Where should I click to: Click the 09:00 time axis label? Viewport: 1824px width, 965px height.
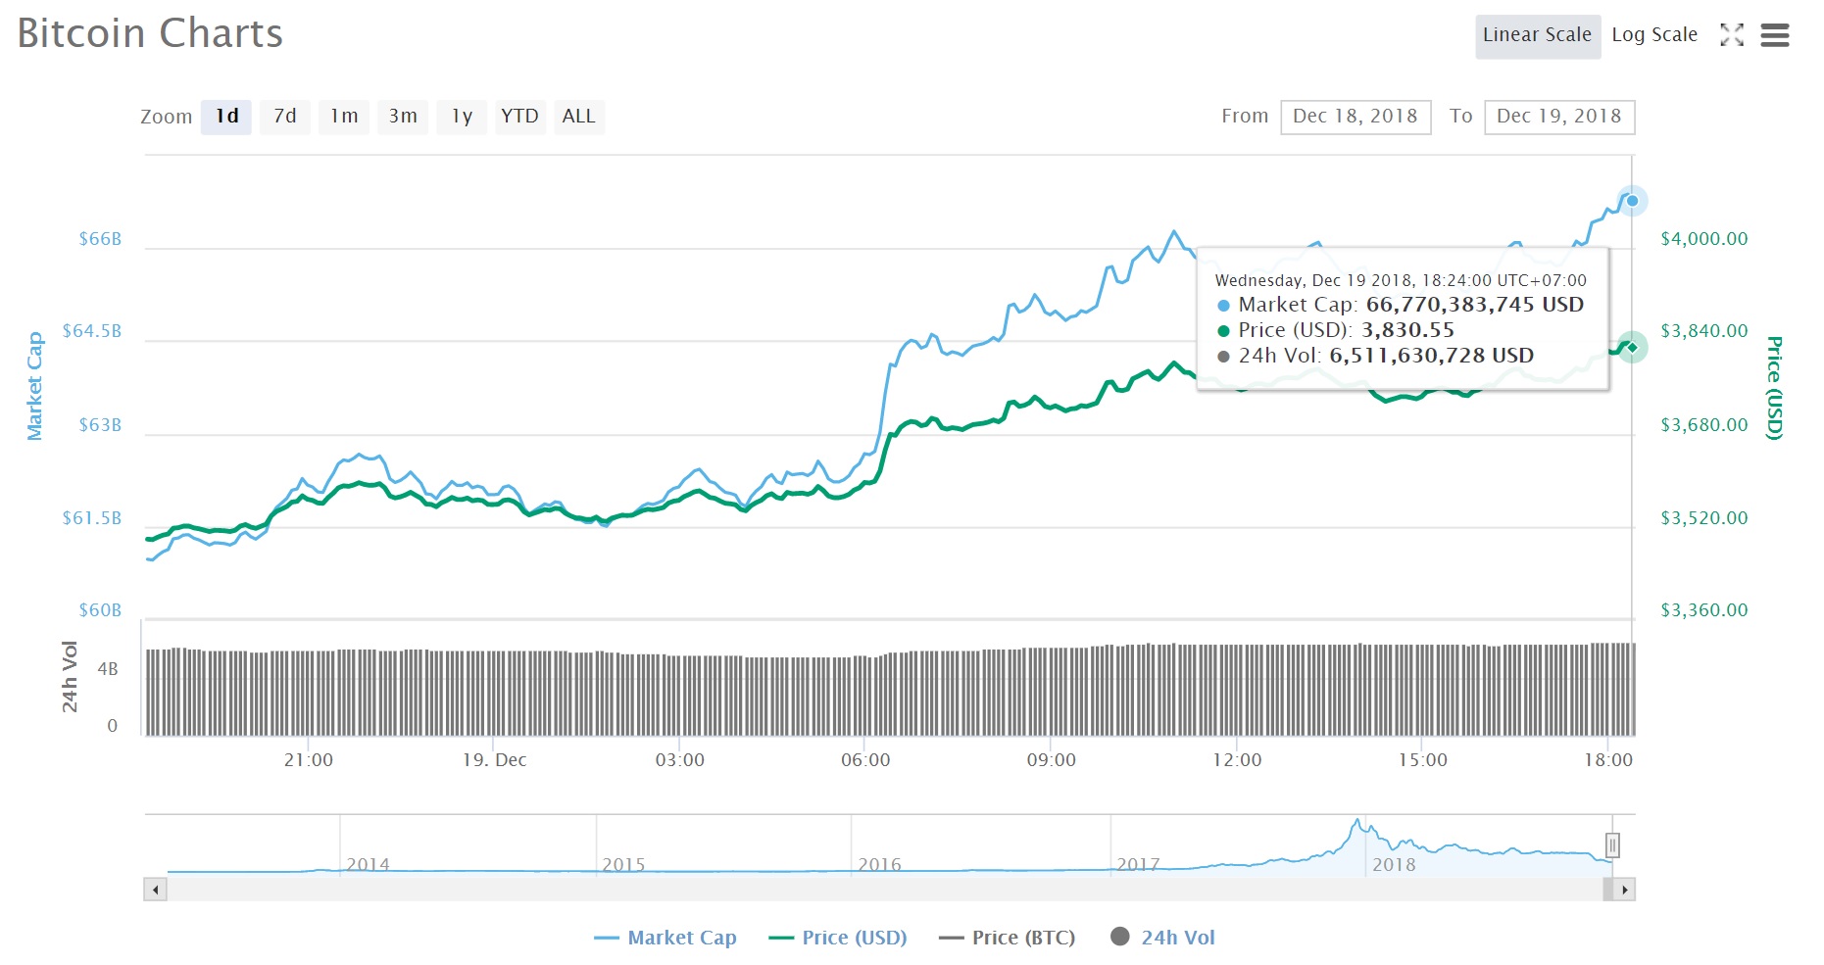(1051, 760)
